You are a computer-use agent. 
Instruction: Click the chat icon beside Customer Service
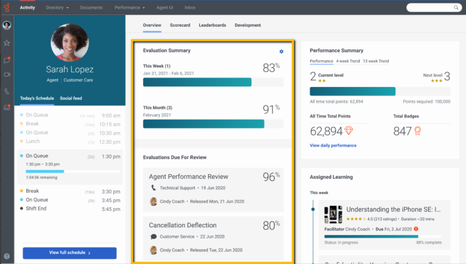[x=153, y=236]
